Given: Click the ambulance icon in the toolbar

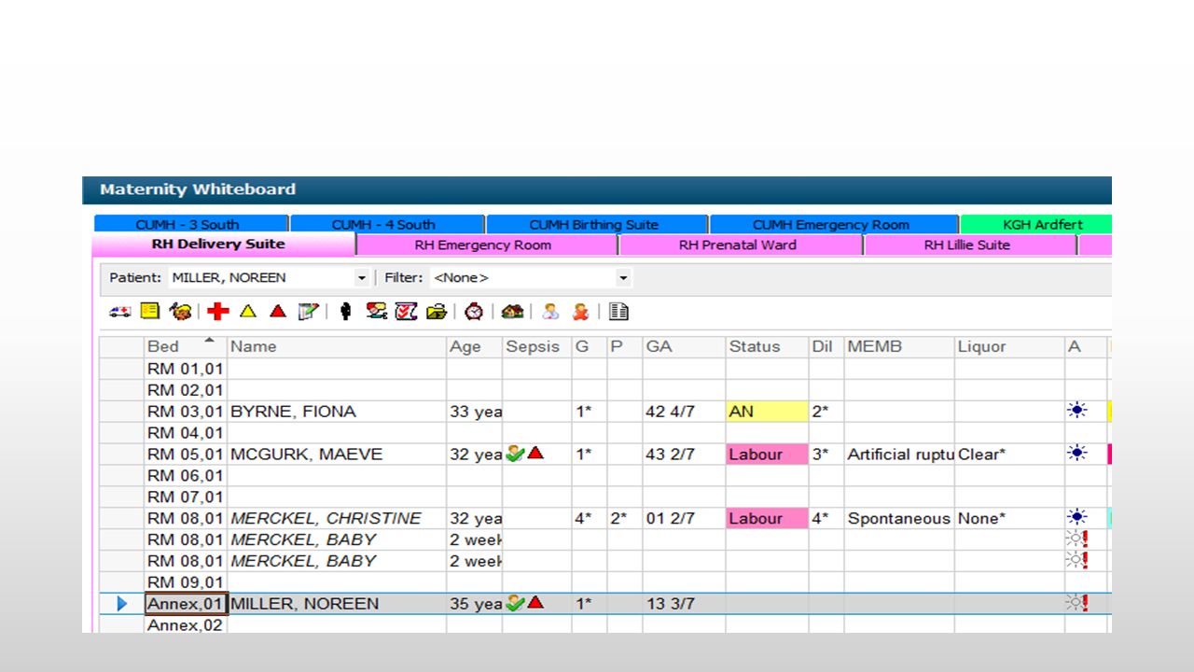Looking at the screenshot, I should pyautogui.click(x=119, y=312).
